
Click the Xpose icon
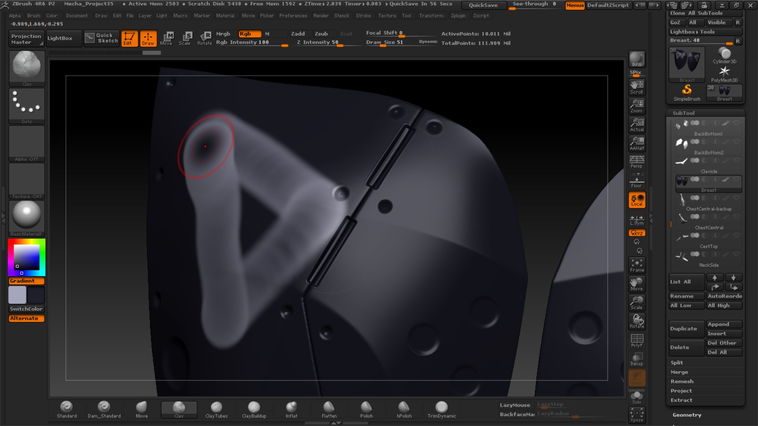(637, 415)
